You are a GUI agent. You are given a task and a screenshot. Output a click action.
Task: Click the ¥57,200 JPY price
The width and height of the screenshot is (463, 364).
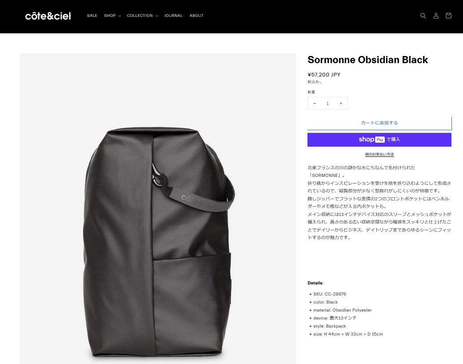click(x=324, y=75)
